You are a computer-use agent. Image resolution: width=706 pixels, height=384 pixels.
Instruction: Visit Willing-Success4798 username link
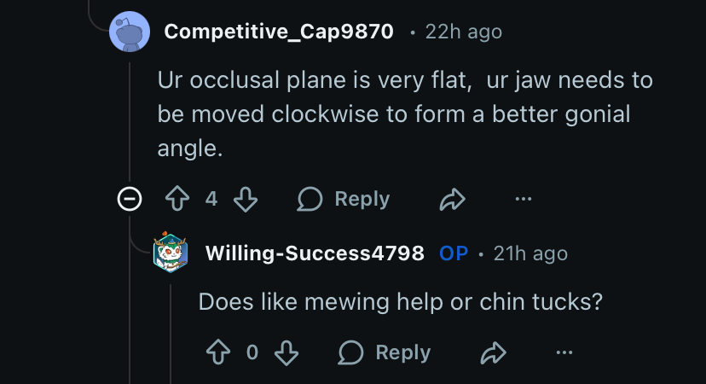tap(315, 253)
